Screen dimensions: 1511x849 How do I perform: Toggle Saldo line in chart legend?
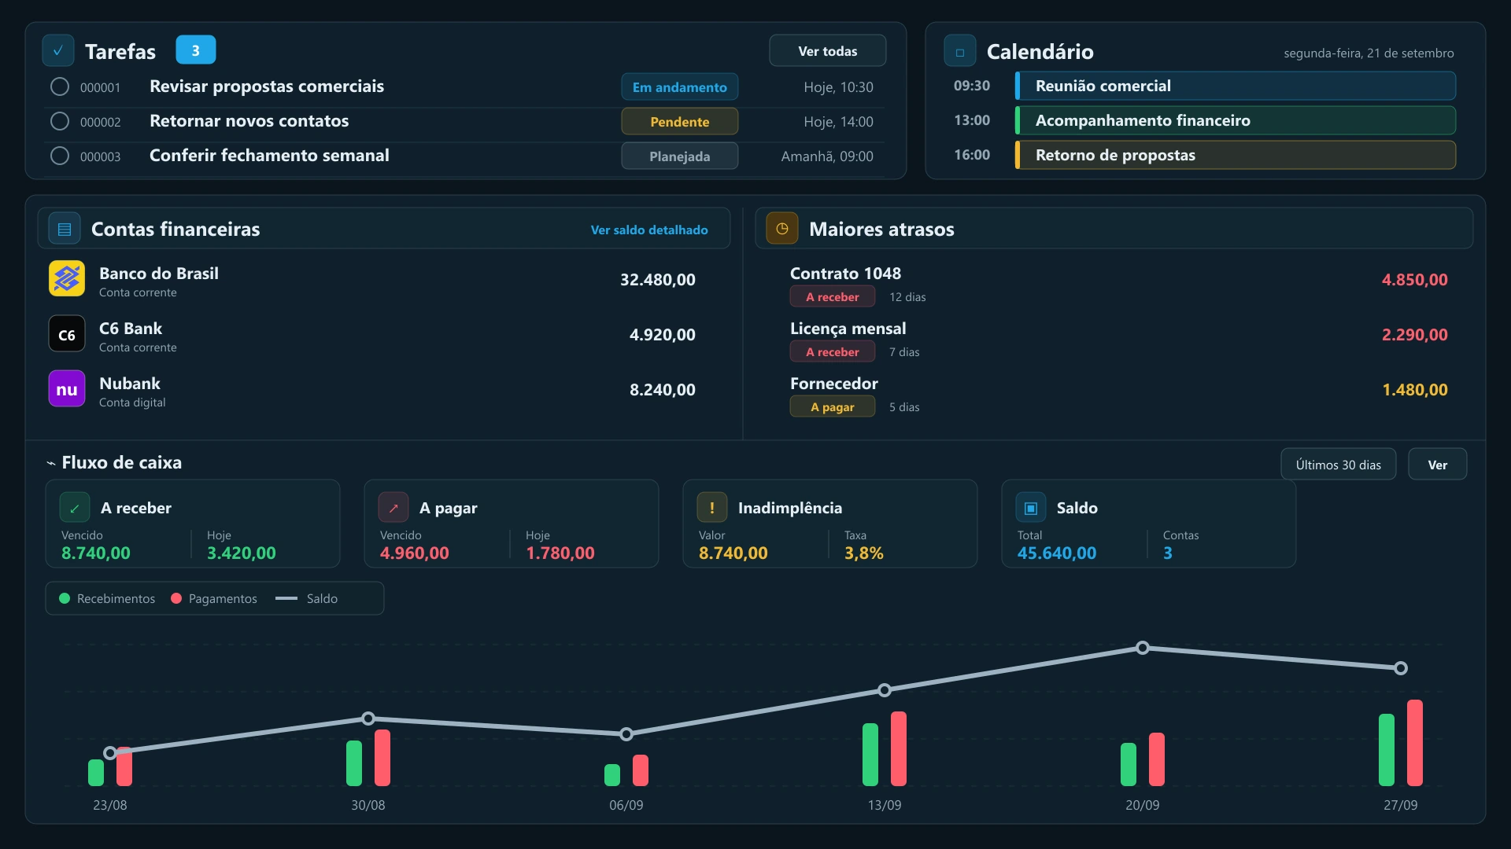[x=307, y=598]
